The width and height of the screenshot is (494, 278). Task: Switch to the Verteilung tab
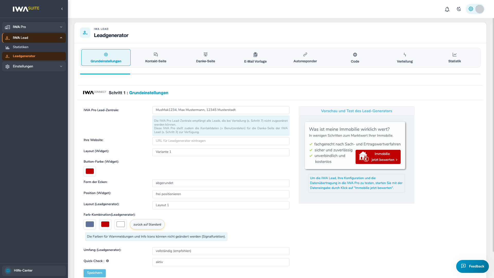(x=405, y=57)
